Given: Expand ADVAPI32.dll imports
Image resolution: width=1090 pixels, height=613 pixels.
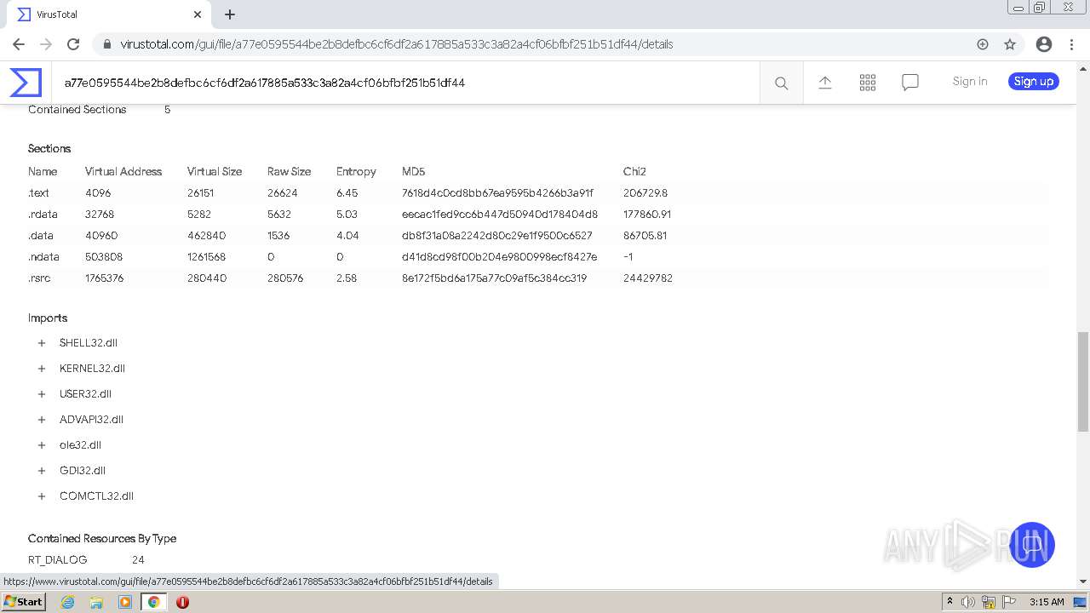Looking at the screenshot, I should (42, 420).
